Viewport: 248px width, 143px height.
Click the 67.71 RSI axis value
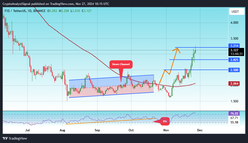[234, 118]
